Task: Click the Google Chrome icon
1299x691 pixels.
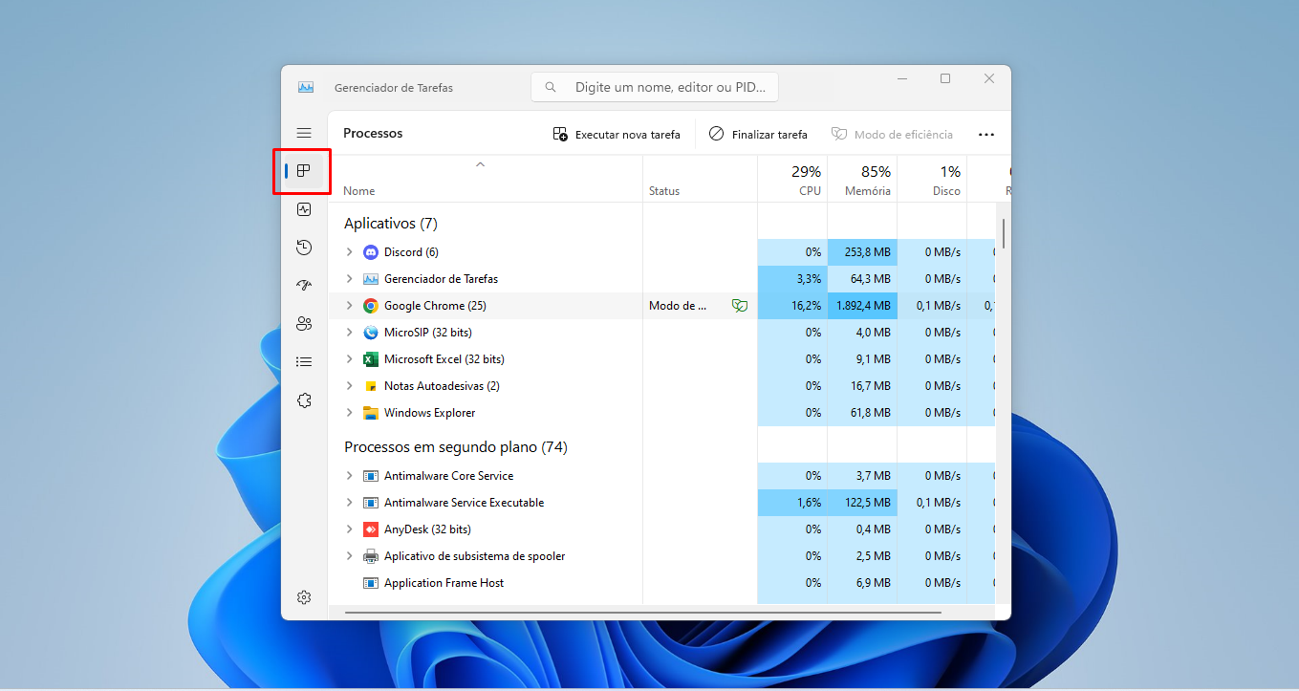Action: (x=371, y=306)
